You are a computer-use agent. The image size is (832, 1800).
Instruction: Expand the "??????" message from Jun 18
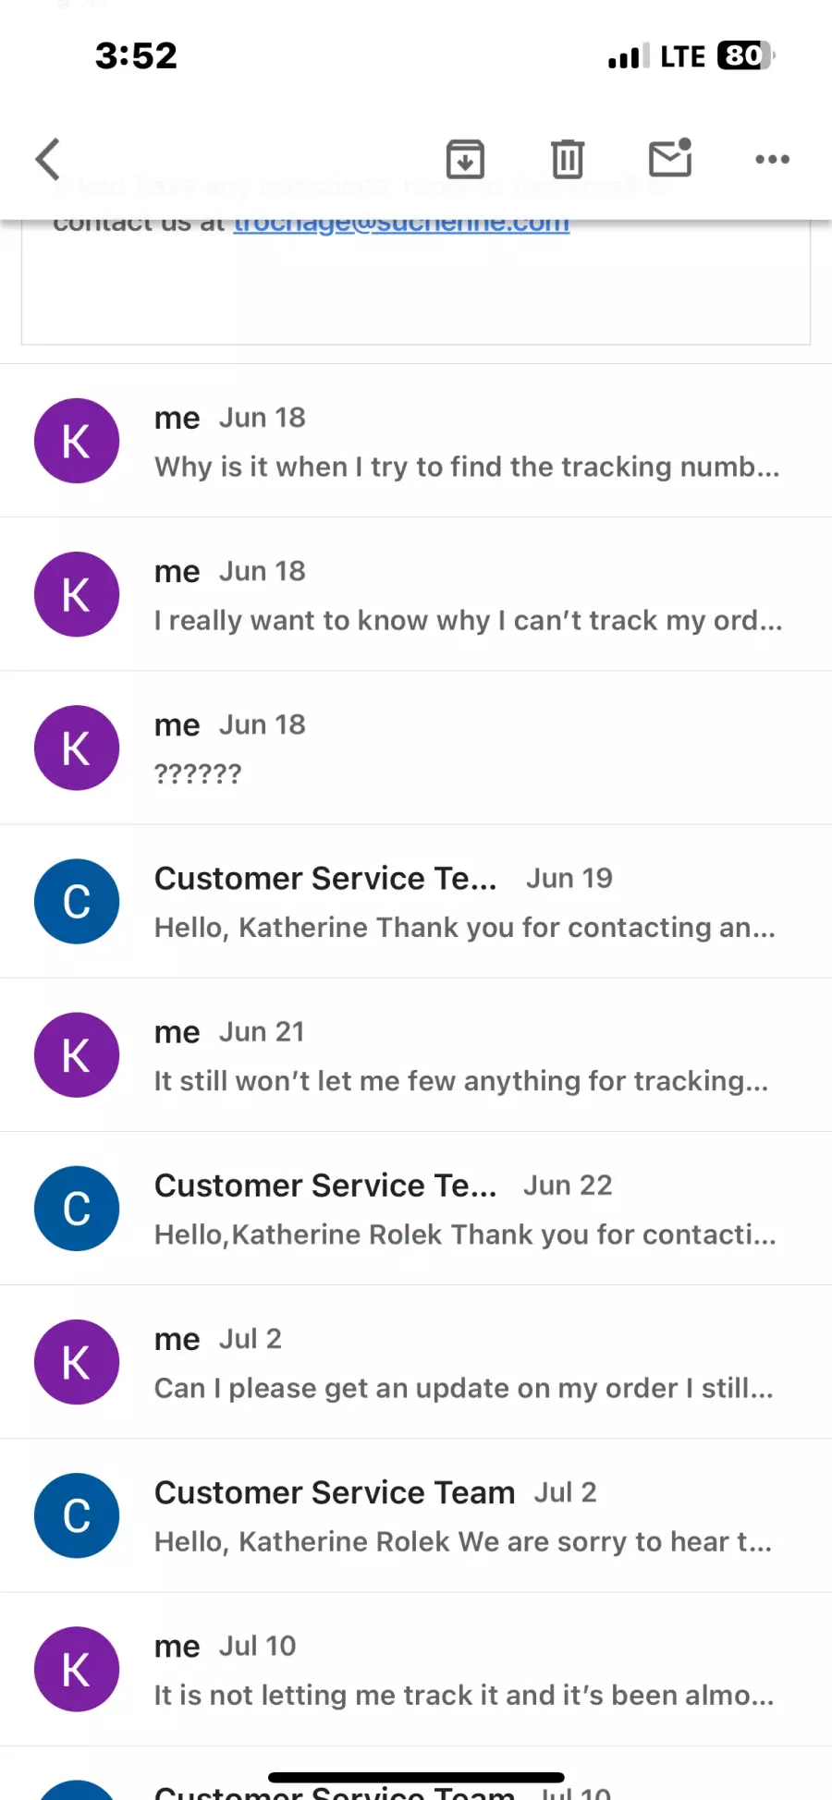click(x=416, y=748)
